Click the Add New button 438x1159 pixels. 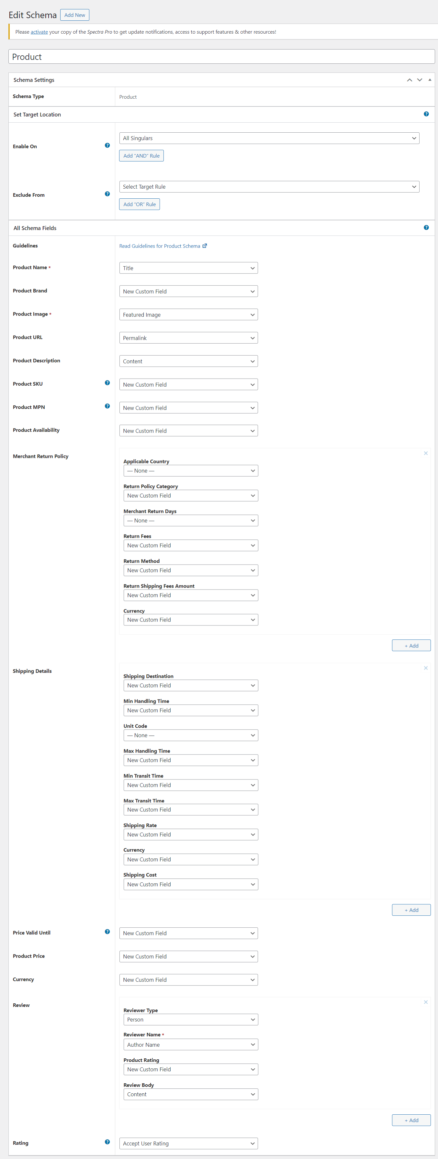click(x=75, y=15)
